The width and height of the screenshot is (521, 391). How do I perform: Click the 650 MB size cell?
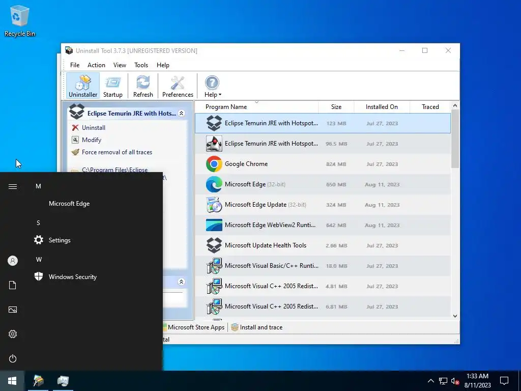[x=336, y=184]
